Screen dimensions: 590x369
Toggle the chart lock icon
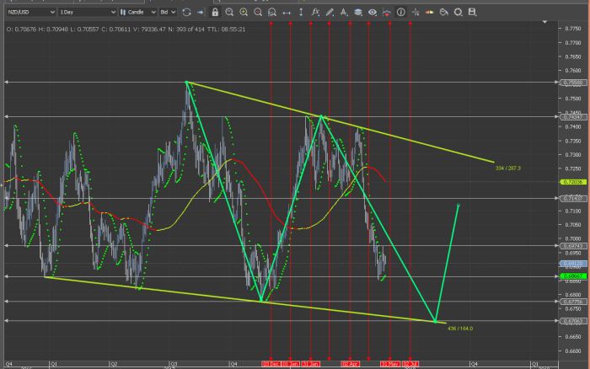click(x=215, y=12)
